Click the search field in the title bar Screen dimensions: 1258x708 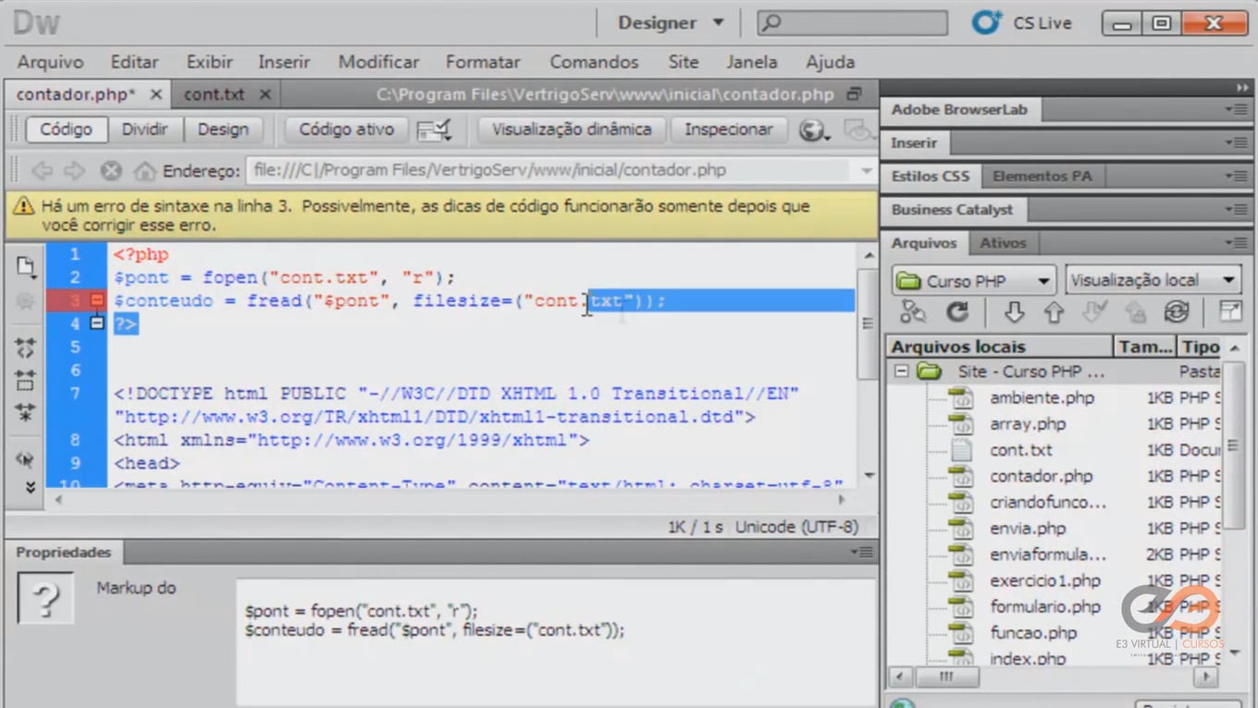(x=853, y=23)
